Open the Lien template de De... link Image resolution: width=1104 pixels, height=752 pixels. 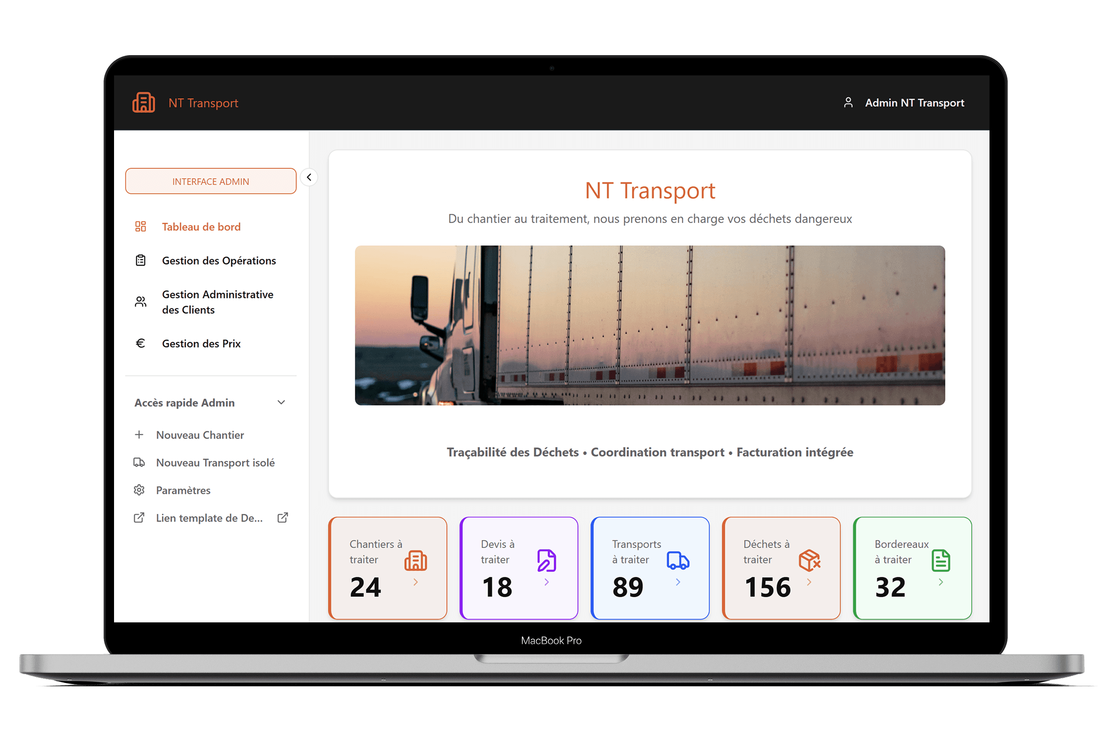pos(209,518)
